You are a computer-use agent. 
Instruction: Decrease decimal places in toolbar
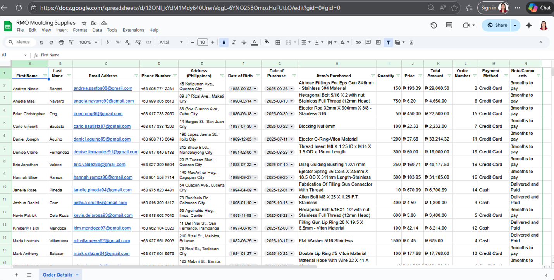click(128, 42)
